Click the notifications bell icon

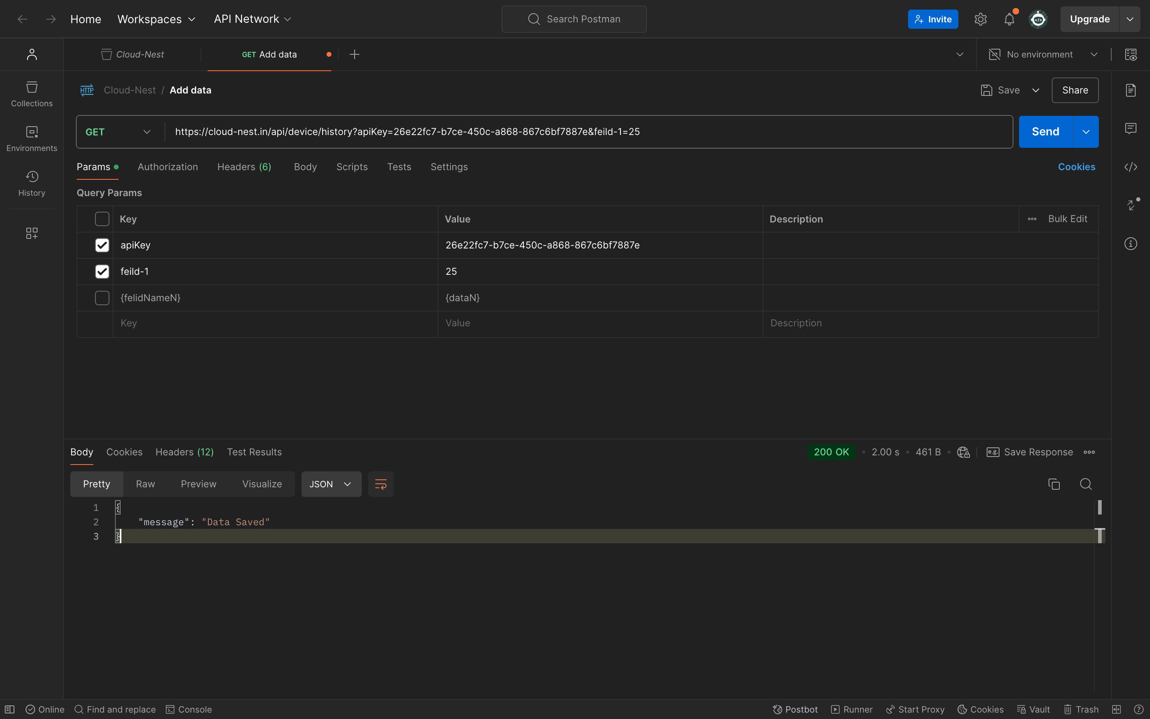(x=1009, y=20)
